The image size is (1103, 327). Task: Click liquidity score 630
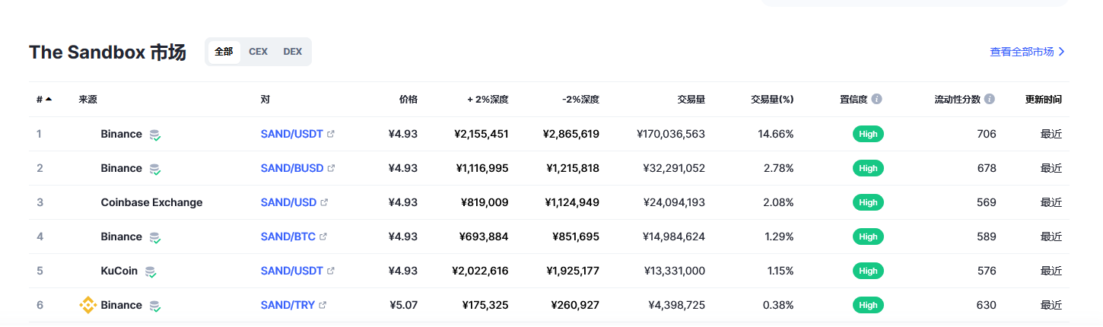click(x=987, y=305)
